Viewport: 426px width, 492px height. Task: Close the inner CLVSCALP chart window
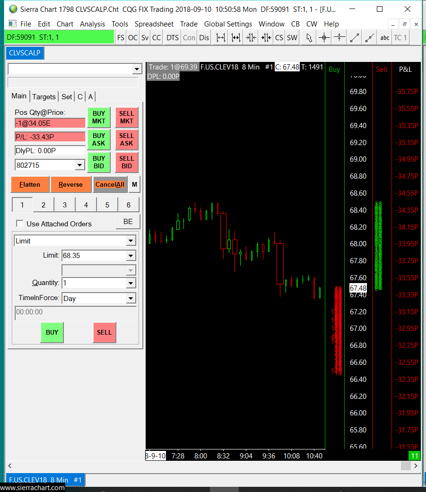[x=416, y=24]
